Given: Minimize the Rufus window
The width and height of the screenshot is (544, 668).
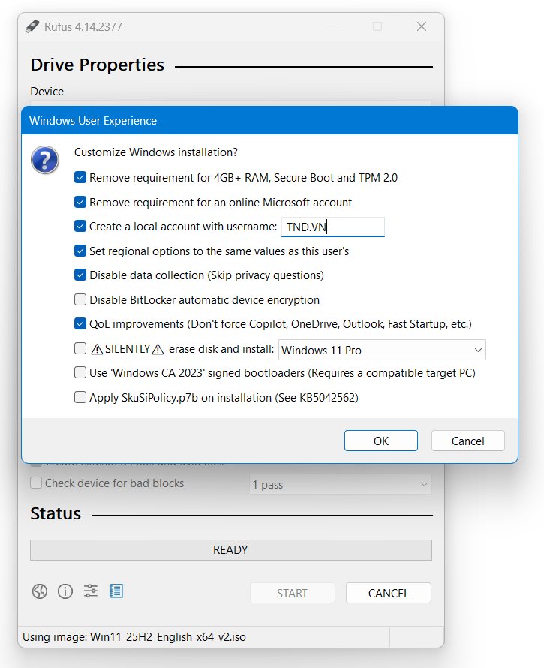Looking at the screenshot, I should pyautogui.click(x=334, y=26).
